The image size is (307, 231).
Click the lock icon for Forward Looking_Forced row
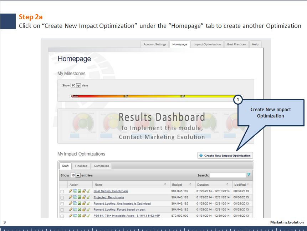(83, 210)
